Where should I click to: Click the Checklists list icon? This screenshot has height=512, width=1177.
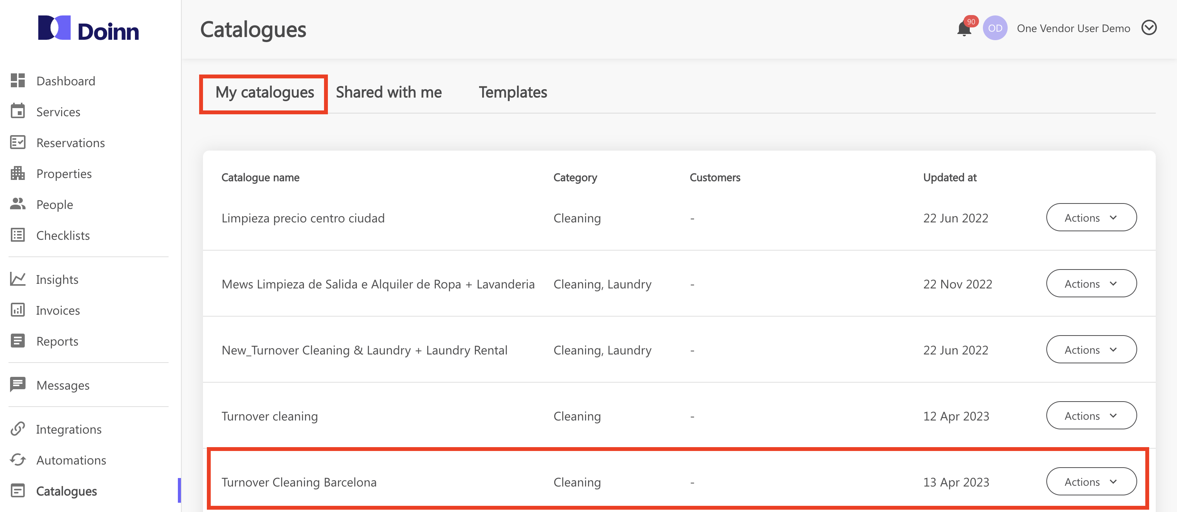coord(18,235)
